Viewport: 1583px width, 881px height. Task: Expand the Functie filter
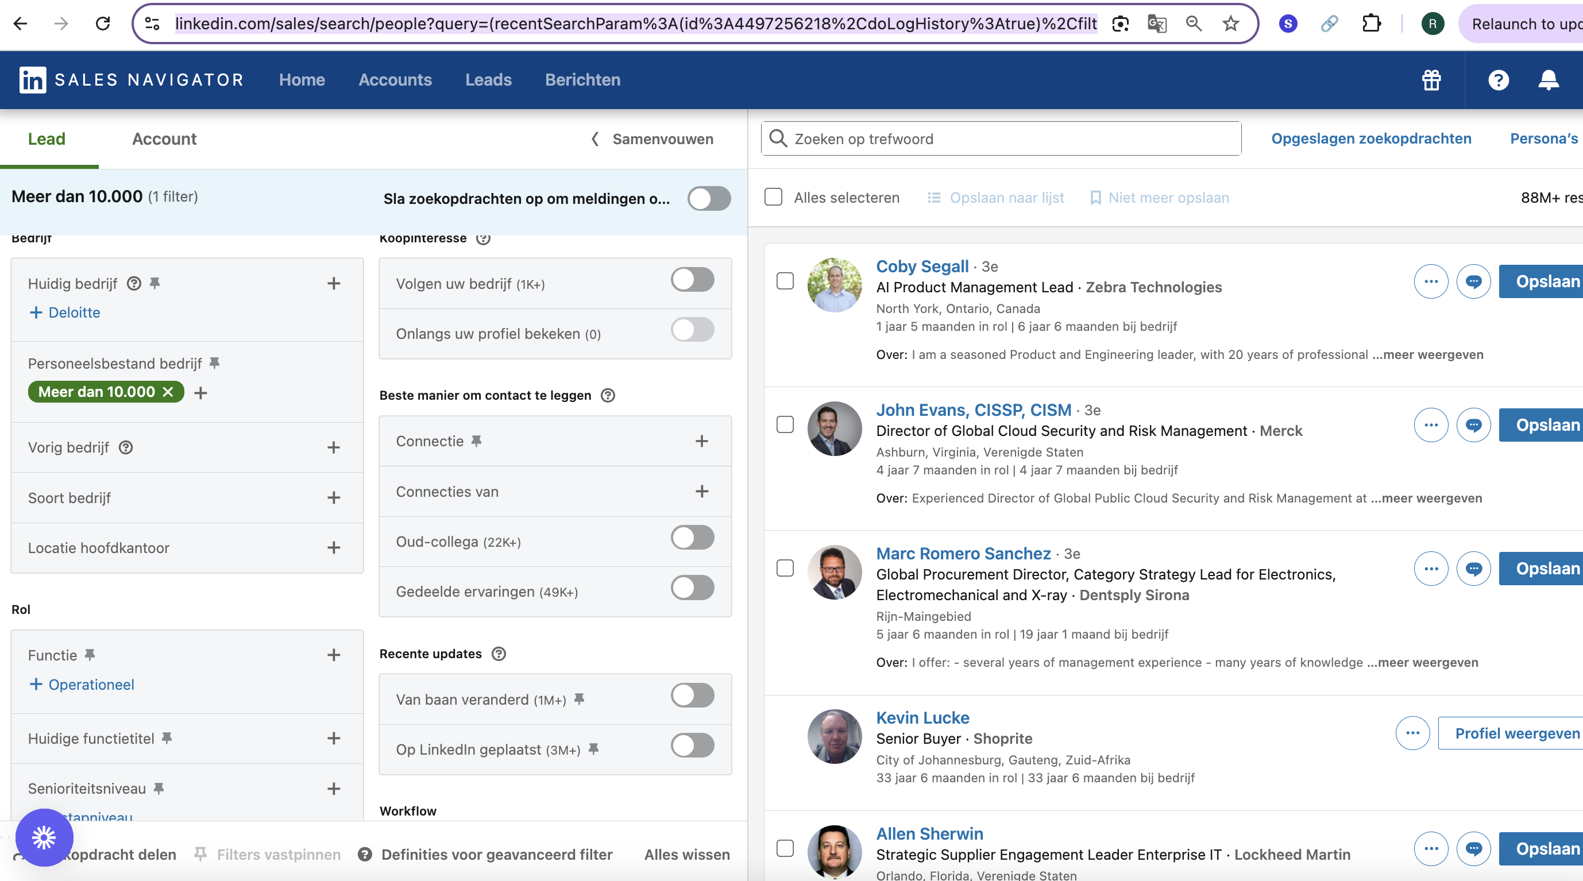[334, 655]
